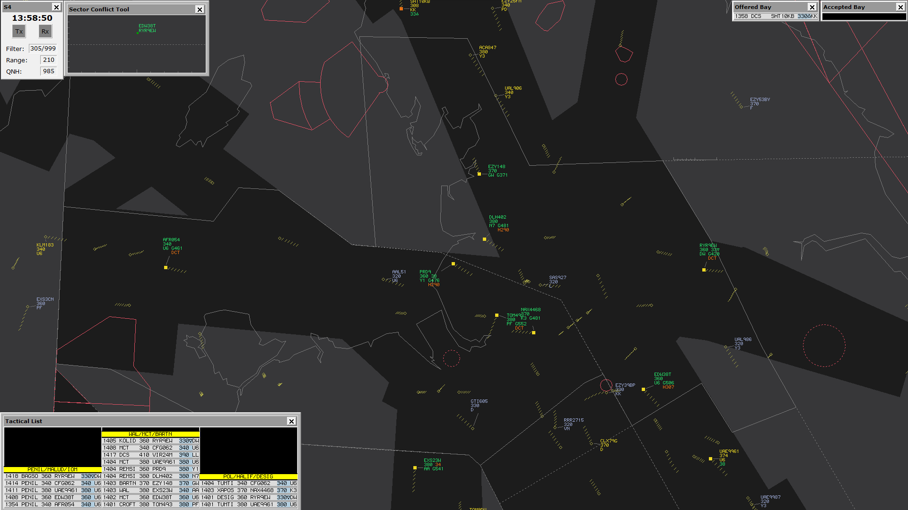
Task: Click the UAE9961 aircraft target square
Action: [x=710, y=459]
